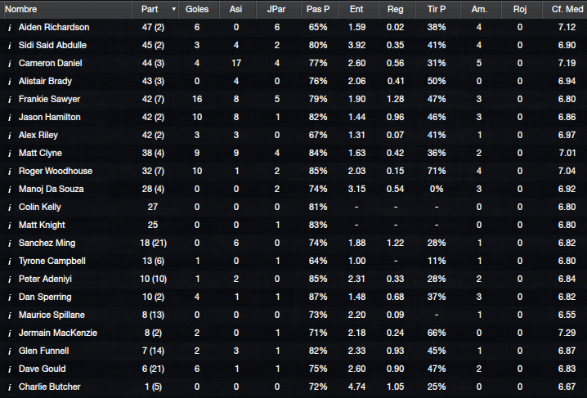Click info icon next to Cameron Daniel

10,64
